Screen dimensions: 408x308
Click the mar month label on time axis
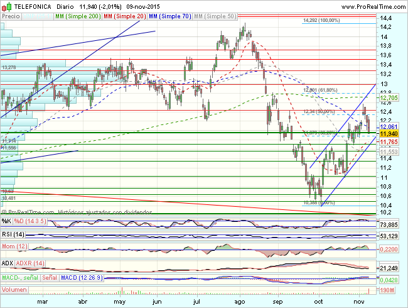click(43, 302)
